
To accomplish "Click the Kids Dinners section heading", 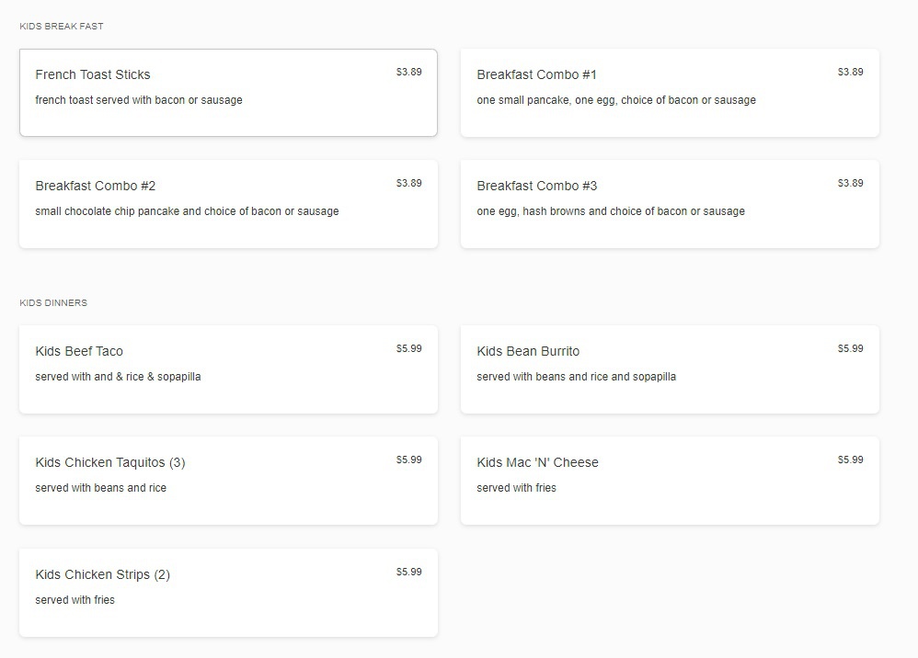I will [53, 303].
